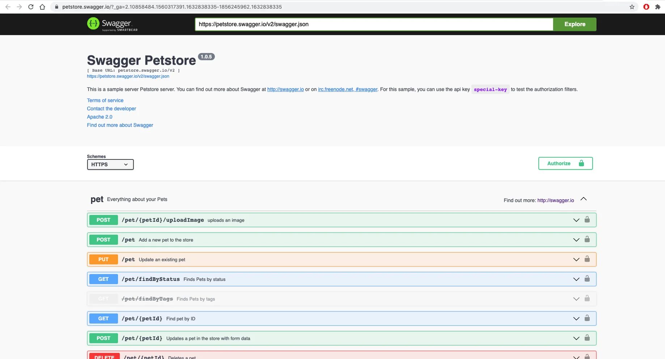Click the "Add a new pet to the store" description
This screenshot has height=359, width=665.
[166, 240]
